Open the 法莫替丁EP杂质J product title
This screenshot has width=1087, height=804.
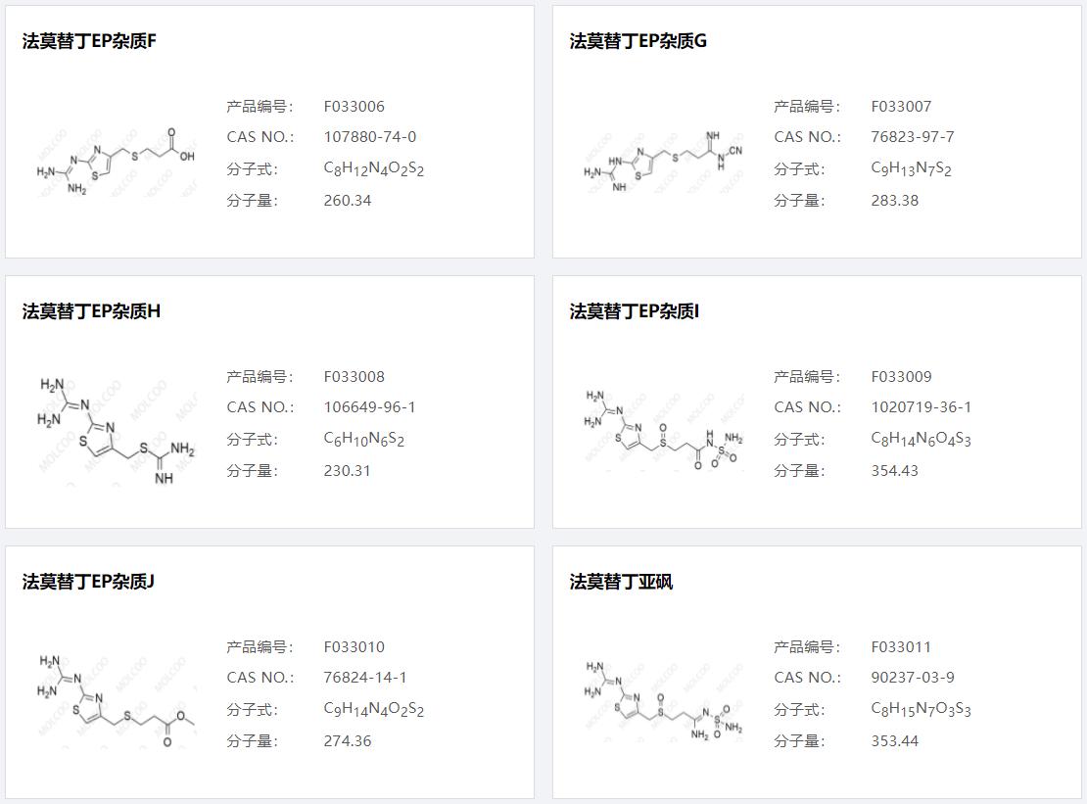[88, 582]
